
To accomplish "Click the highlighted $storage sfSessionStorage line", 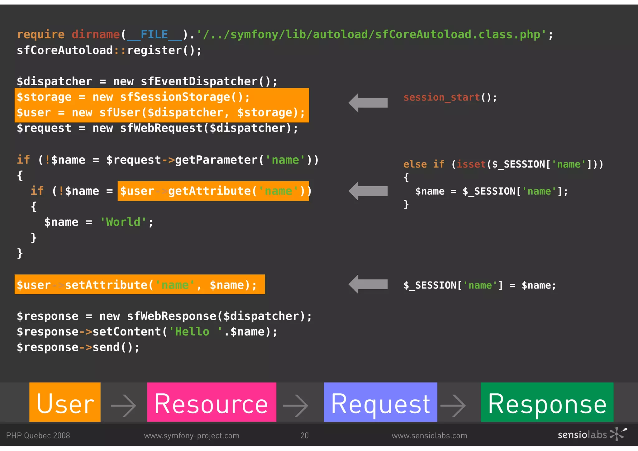I will 134,97.
